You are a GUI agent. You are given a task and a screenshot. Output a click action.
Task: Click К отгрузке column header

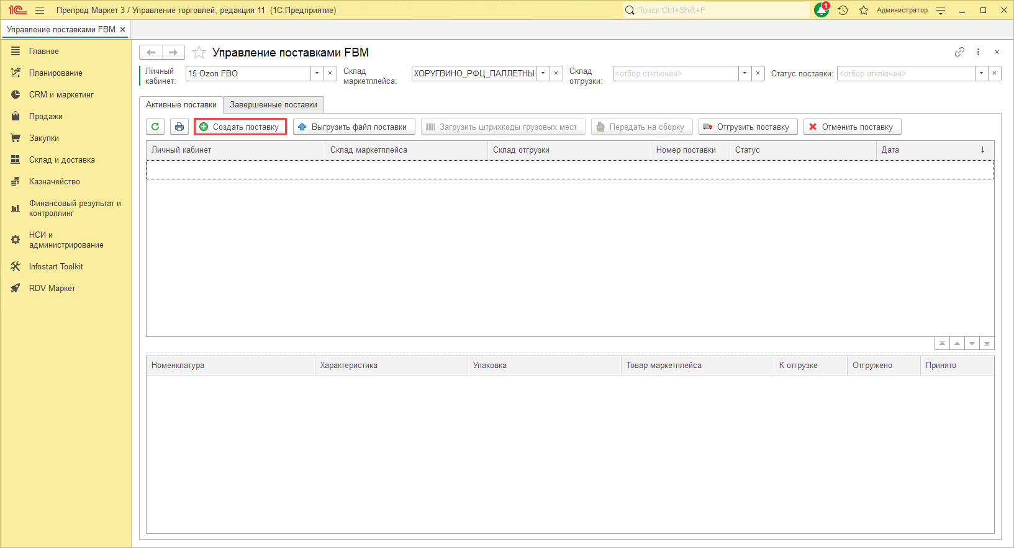coord(810,365)
